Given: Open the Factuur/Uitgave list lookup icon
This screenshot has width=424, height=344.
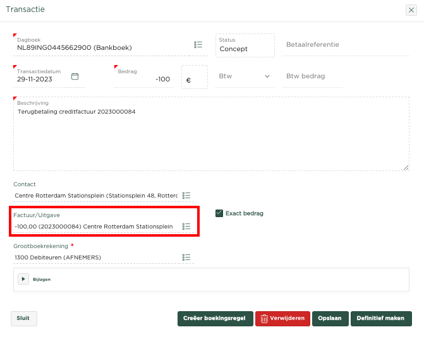Looking at the screenshot, I should [x=186, y=227].
